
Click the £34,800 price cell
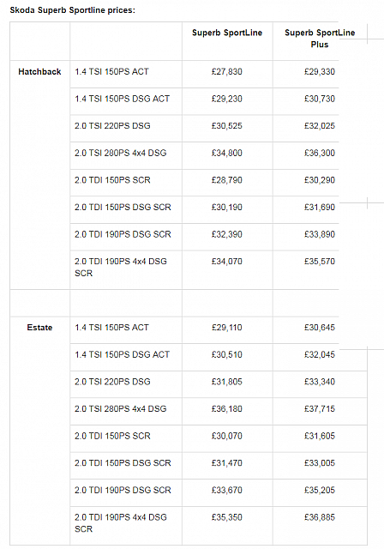226,153
